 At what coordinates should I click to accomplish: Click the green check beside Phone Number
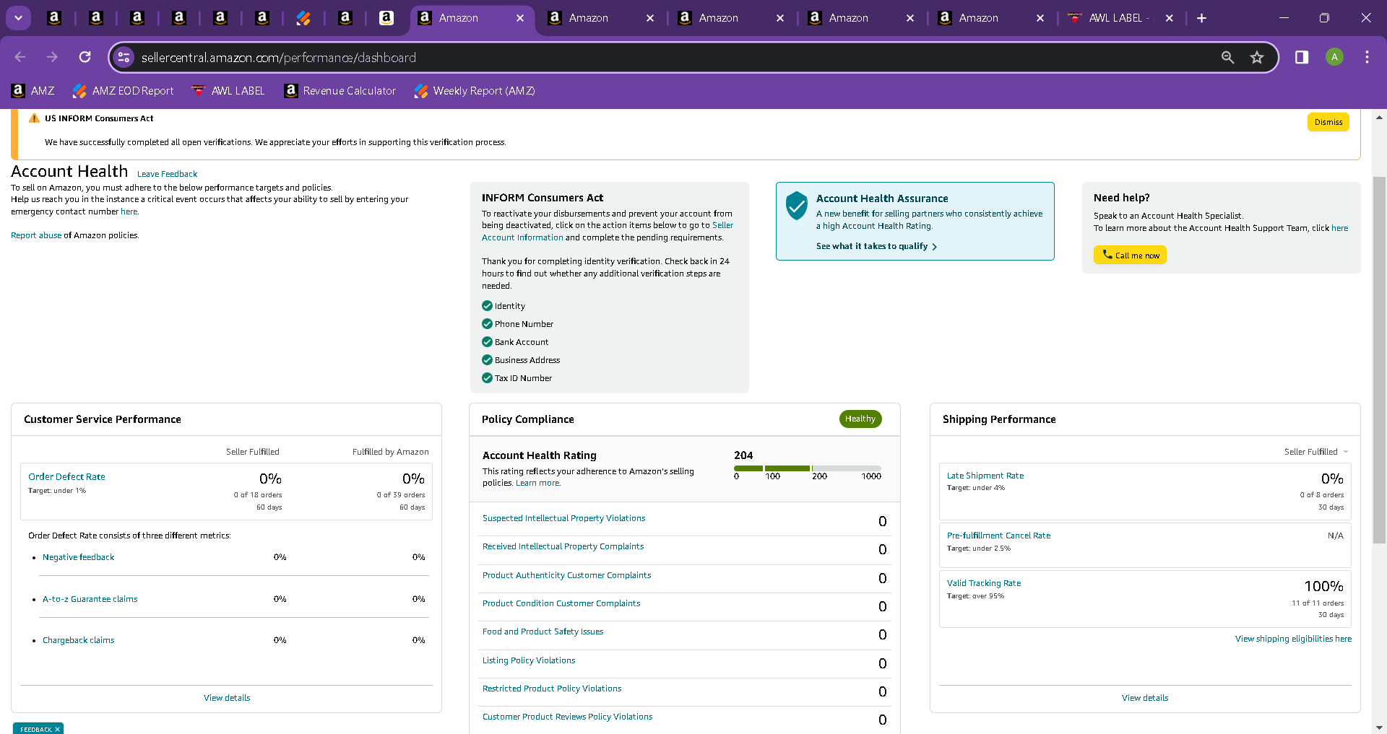point(487,324)
